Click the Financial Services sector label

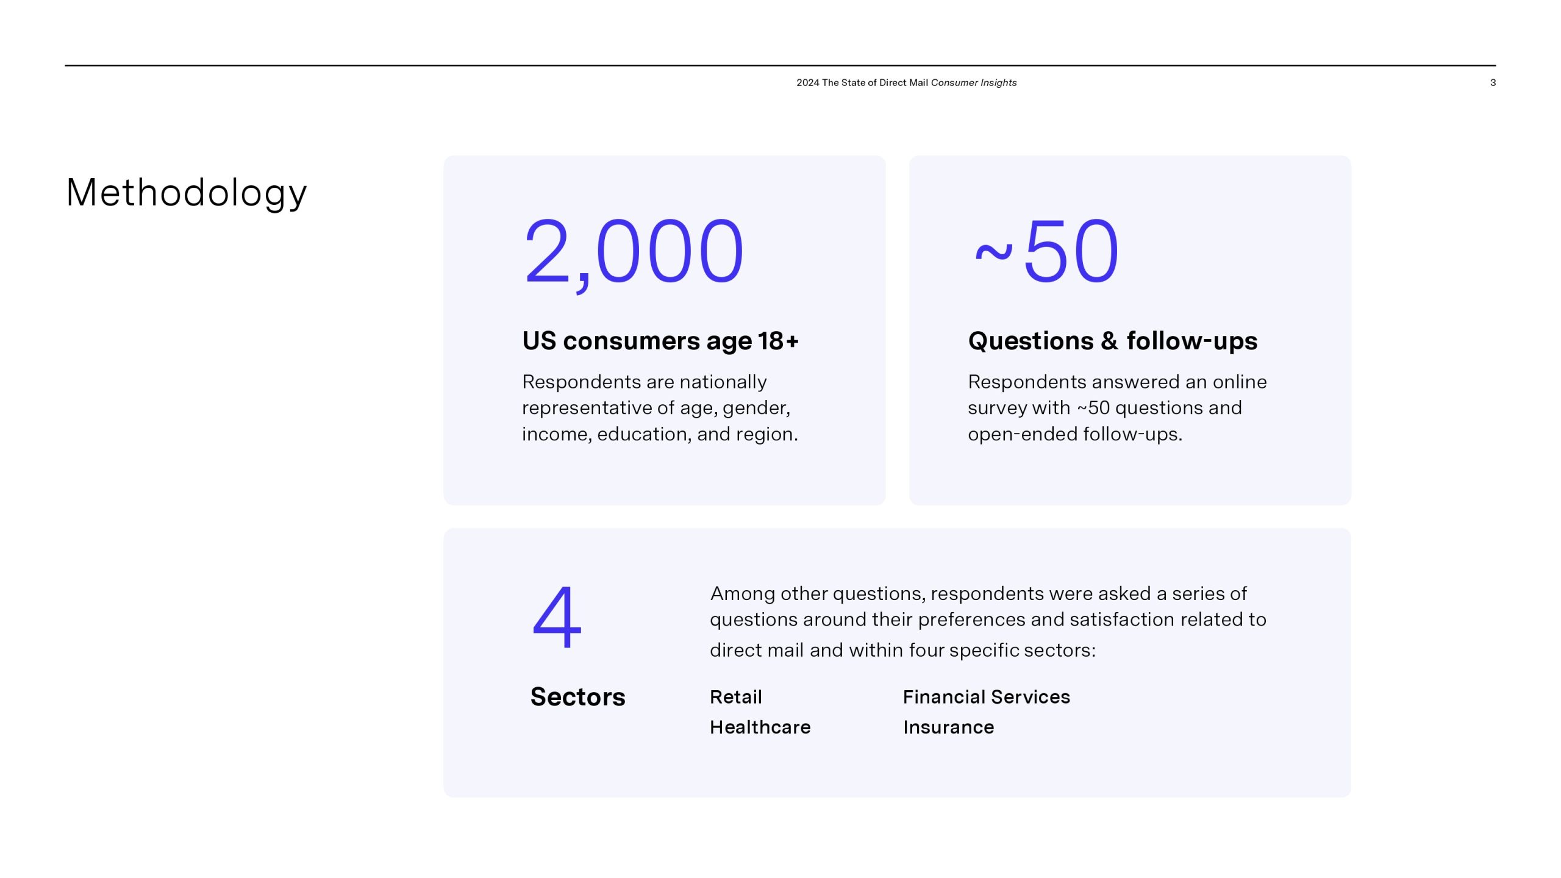(x=986, y=697)
